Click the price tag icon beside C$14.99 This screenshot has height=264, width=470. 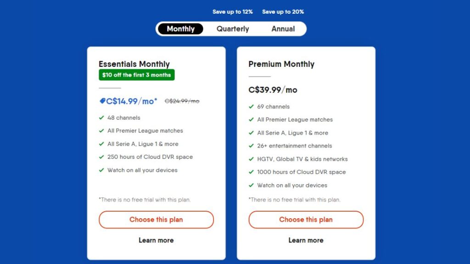pos(102,101)
